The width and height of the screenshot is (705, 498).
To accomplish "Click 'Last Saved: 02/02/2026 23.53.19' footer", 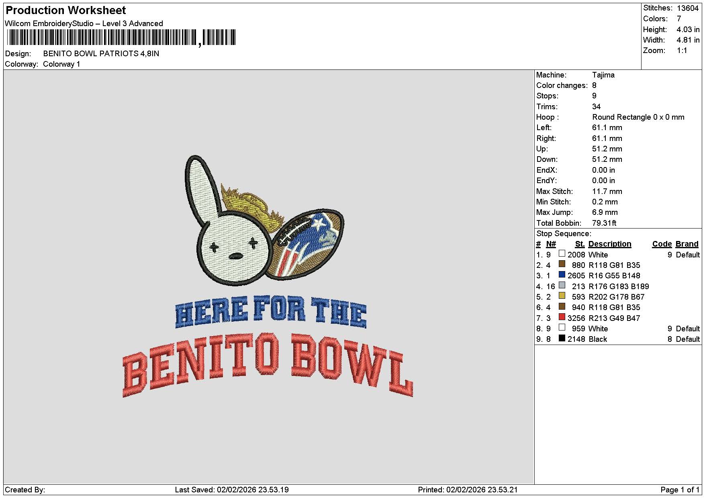I will (x=232, y=490).
